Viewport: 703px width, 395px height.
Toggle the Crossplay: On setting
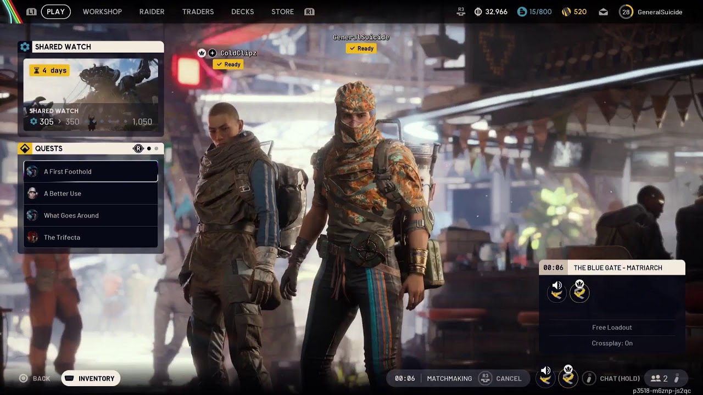[612, 343]
